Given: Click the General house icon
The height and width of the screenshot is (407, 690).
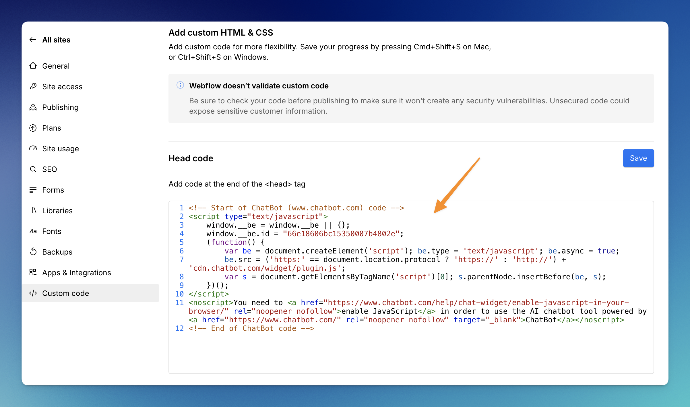Looking at the screenshot, I should click(x=33, y=66).
